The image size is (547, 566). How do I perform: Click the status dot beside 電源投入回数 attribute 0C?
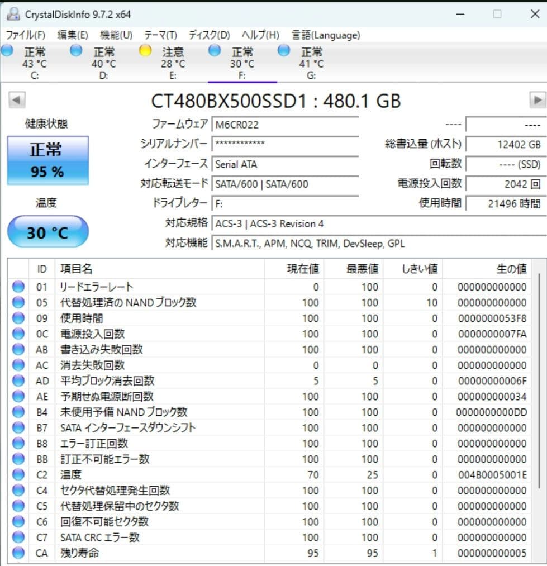(x=18, y=334)
